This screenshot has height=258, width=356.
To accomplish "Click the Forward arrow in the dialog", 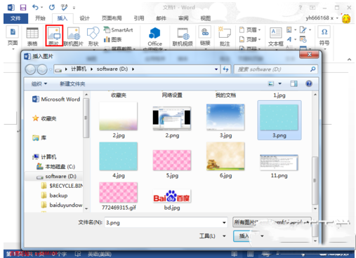I will (x=42, y=69).
